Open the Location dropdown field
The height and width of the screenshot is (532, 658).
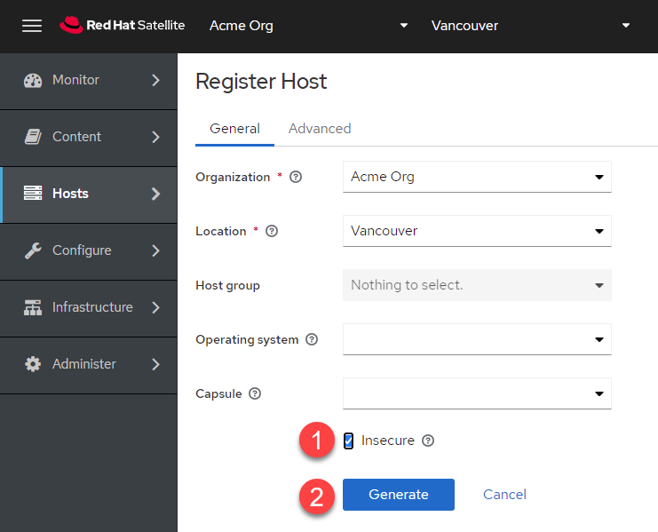pos(477,231)
